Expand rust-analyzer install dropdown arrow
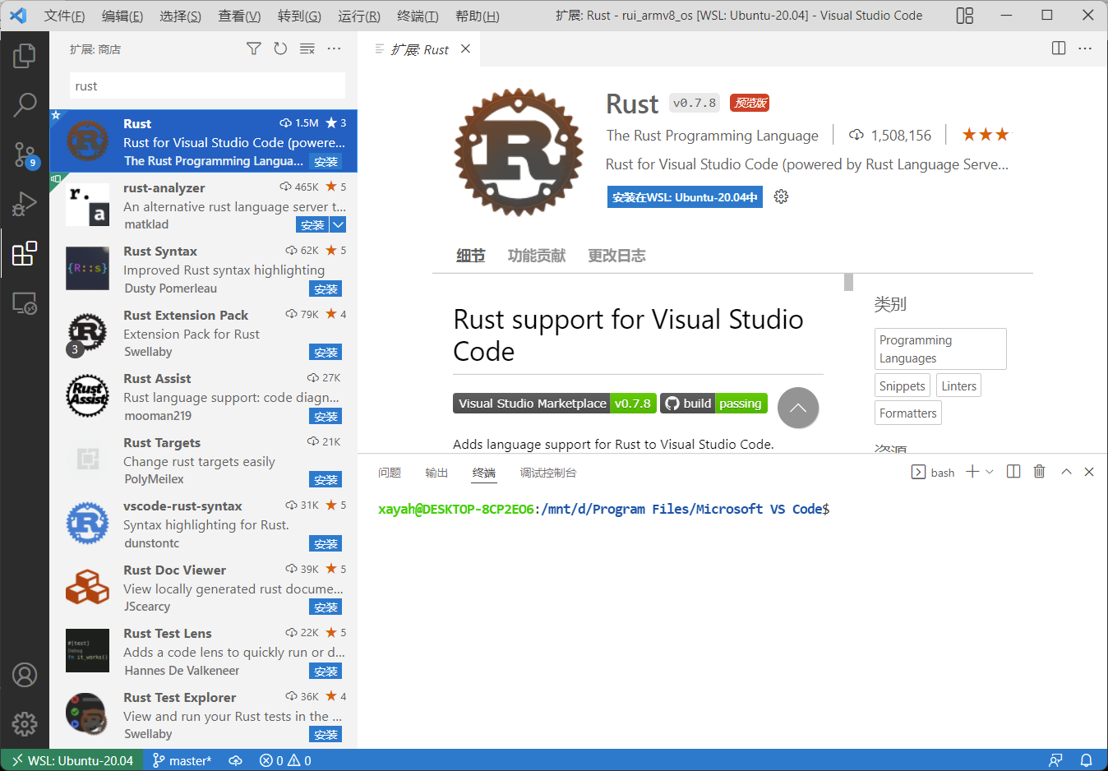 tap(338, 225)
